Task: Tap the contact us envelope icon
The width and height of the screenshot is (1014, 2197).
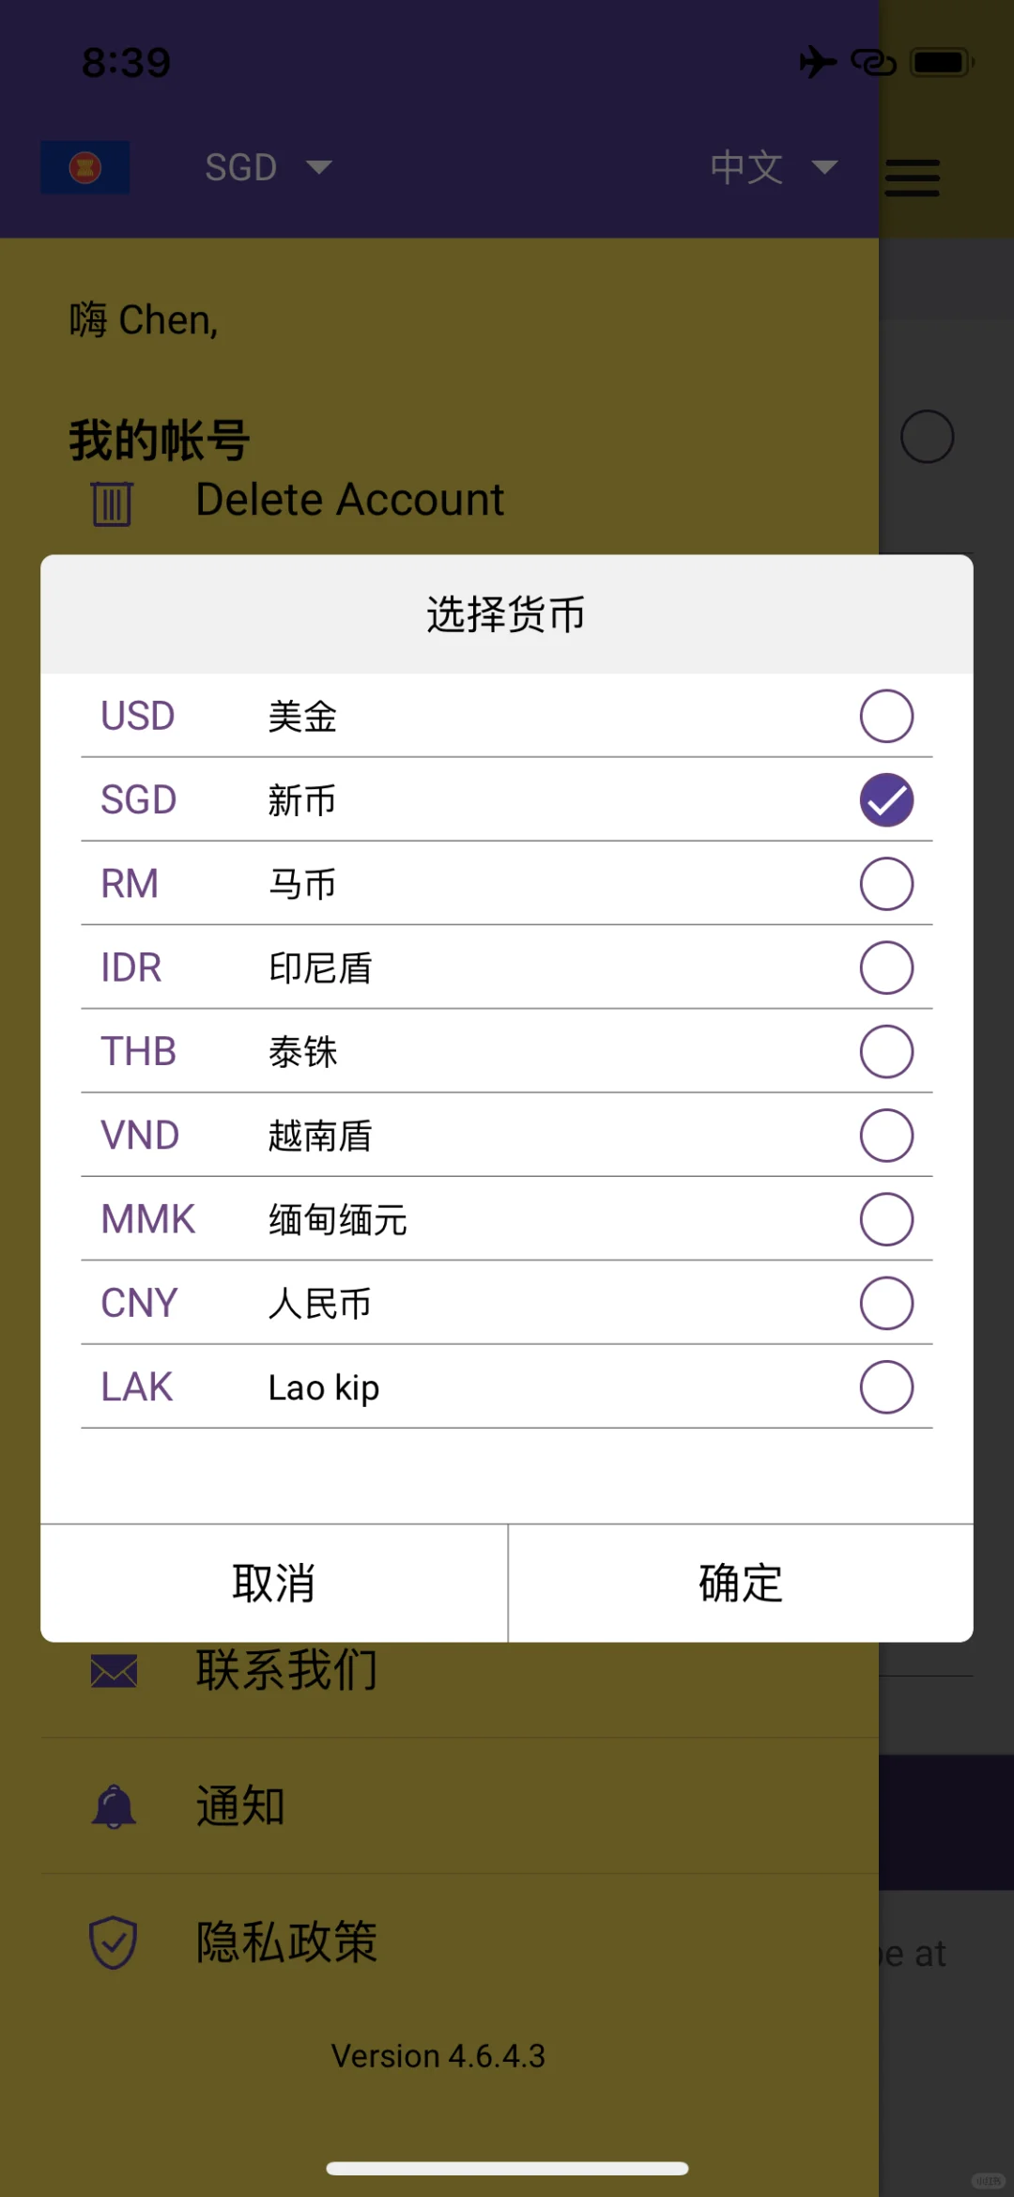Action: tap(115, 1671)
